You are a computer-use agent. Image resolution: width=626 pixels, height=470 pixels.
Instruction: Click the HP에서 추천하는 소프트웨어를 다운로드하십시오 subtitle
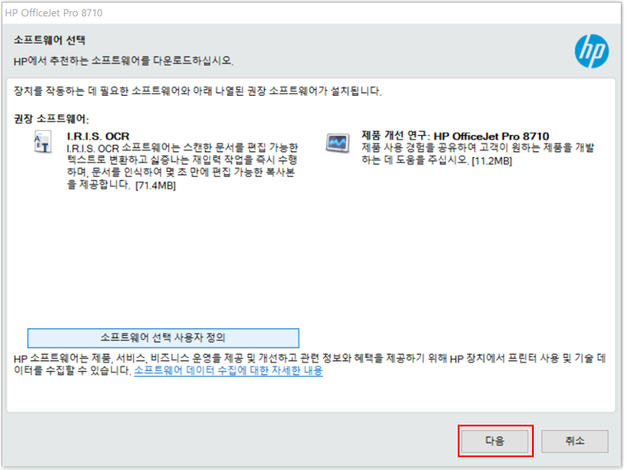(123, 61)
